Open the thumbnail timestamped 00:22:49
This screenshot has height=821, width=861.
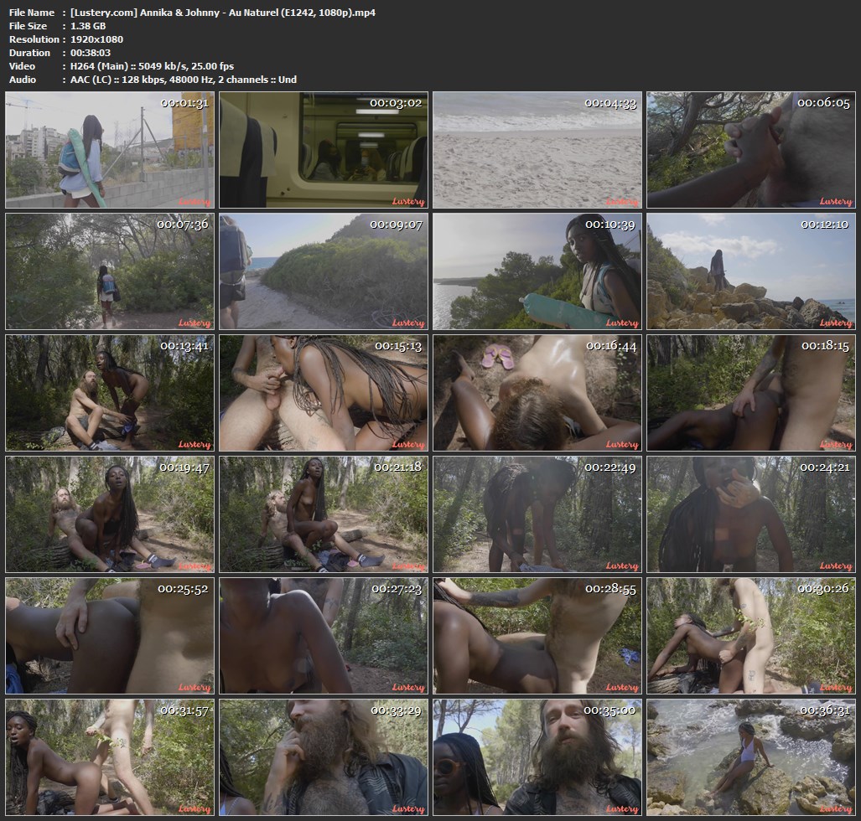click(x=537, y=514)
